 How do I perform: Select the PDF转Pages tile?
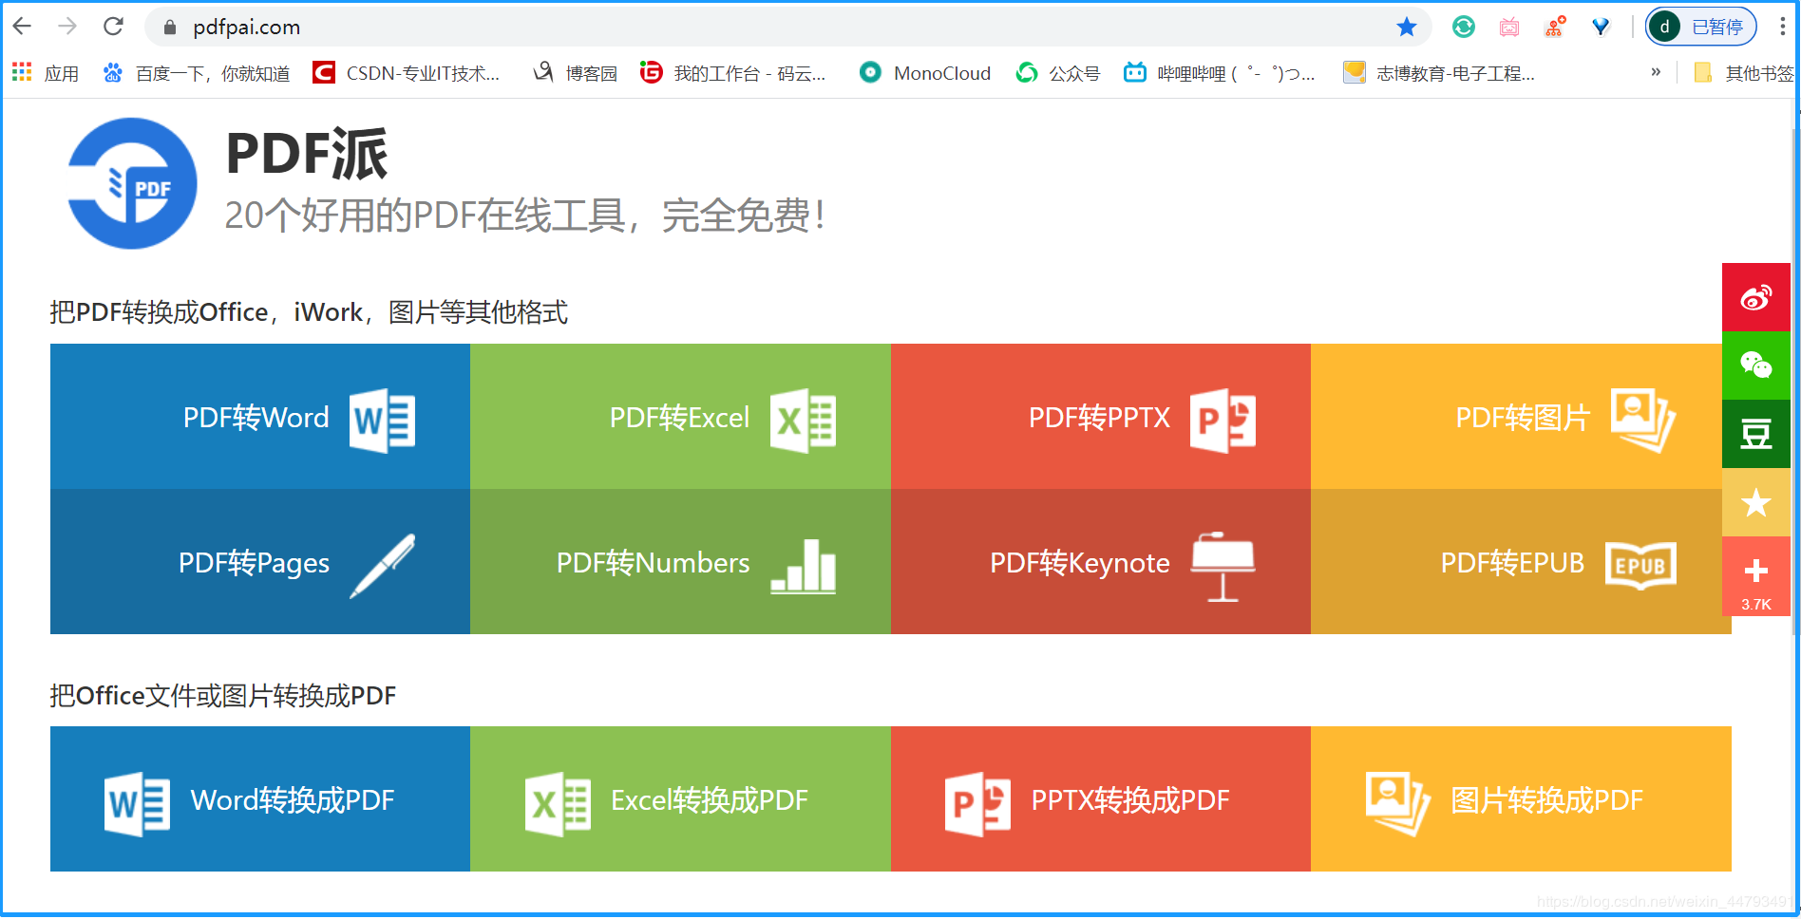[x=260, y=562]
